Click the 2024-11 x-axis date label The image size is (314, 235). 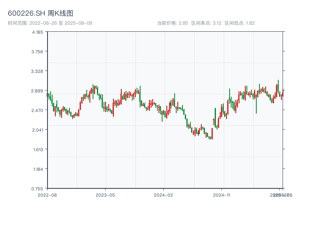222,195
